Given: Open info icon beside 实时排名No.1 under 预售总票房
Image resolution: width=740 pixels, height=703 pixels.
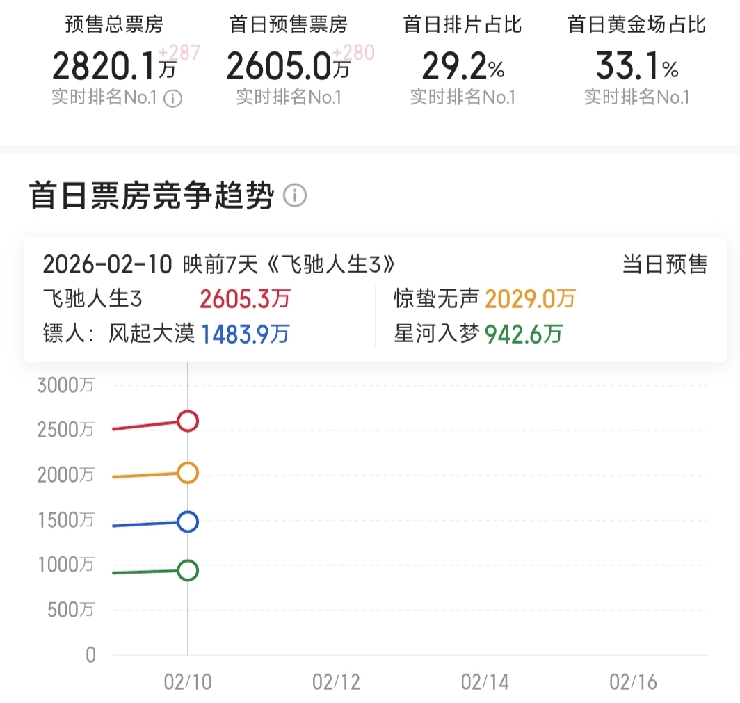Looking at the screenshot, I should coord(172,99).
